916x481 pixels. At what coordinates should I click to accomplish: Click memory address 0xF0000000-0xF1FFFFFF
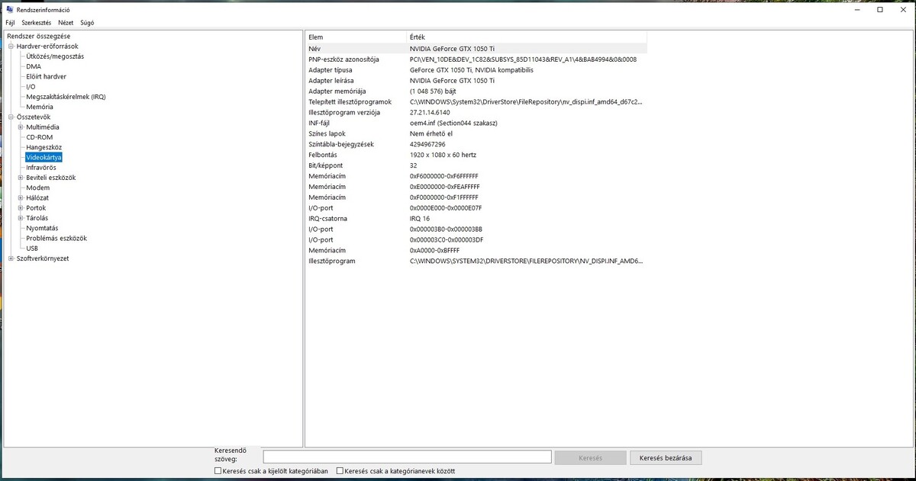click(x=444, y=197)
